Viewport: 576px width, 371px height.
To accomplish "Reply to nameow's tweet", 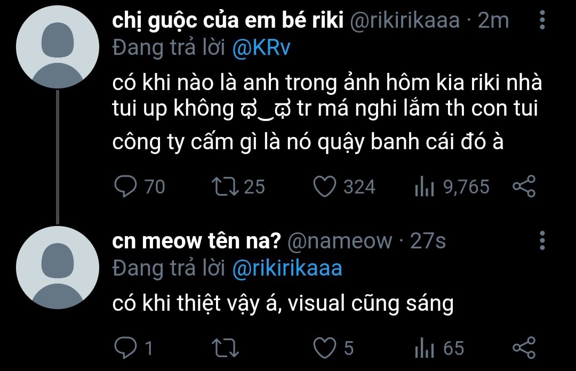I will point(125,348).
